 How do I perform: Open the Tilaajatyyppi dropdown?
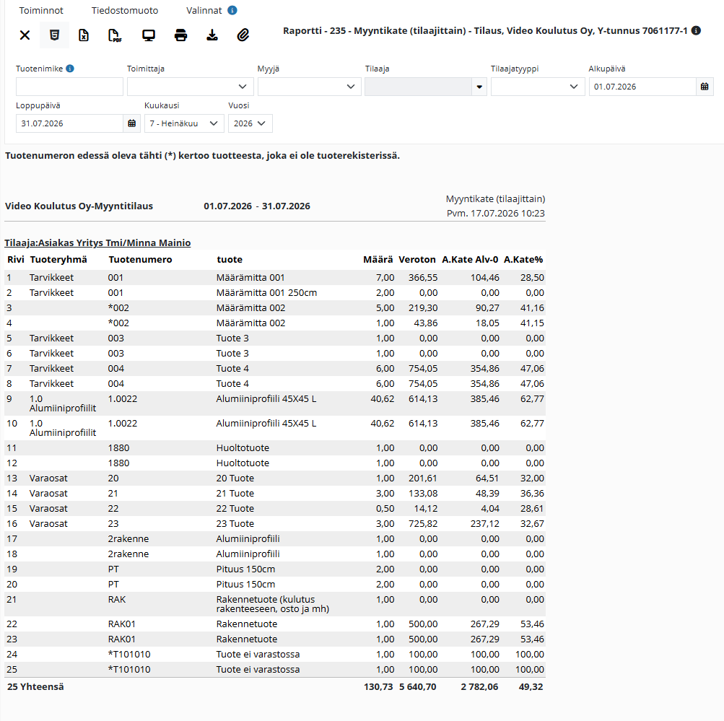(538, 87)
